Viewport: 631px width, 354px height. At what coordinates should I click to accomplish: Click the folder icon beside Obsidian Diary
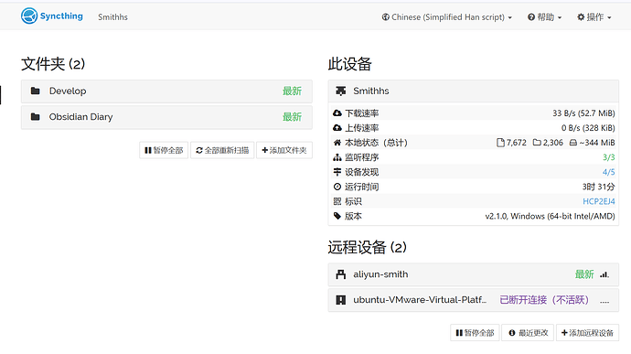[x=36, y=117]
